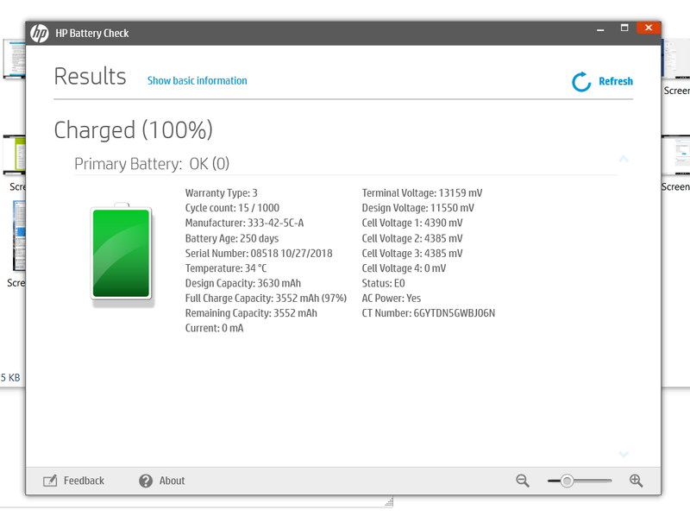Click the HP Battery Check window title
Image resolution: width=690 pixels, height=516 pixels.
pyautogui.click(x=92, y=34)
